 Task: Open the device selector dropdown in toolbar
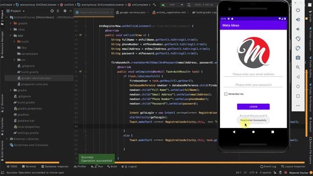tap(201, 4)
